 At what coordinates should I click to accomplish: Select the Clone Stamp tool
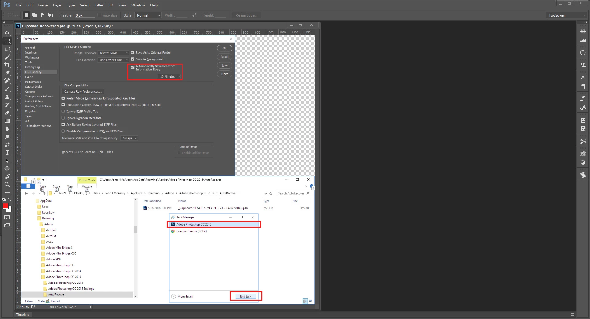coord(7,97)
